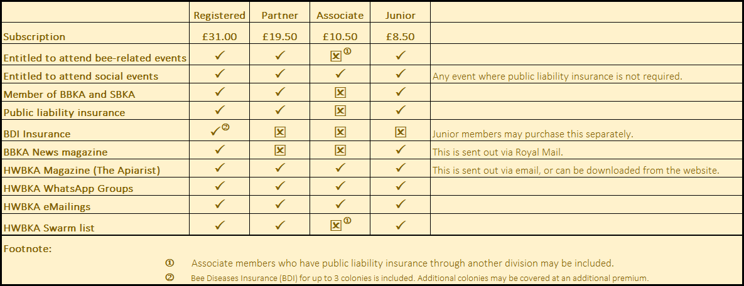Click Partner cross box for BDI Insurance
Screen dimensions: 744x286
click(280, 132)
